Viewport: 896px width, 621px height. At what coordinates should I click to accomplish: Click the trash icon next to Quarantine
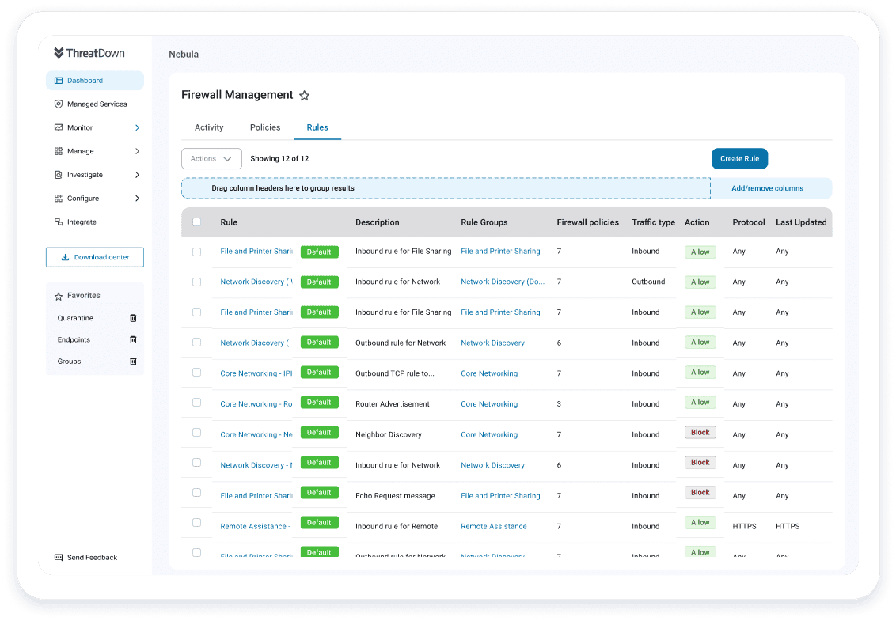pos(133,318)
